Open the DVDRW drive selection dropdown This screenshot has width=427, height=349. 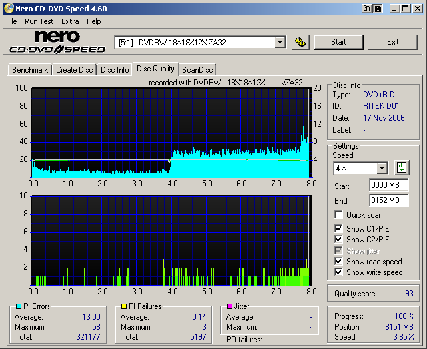coord(280,42)
